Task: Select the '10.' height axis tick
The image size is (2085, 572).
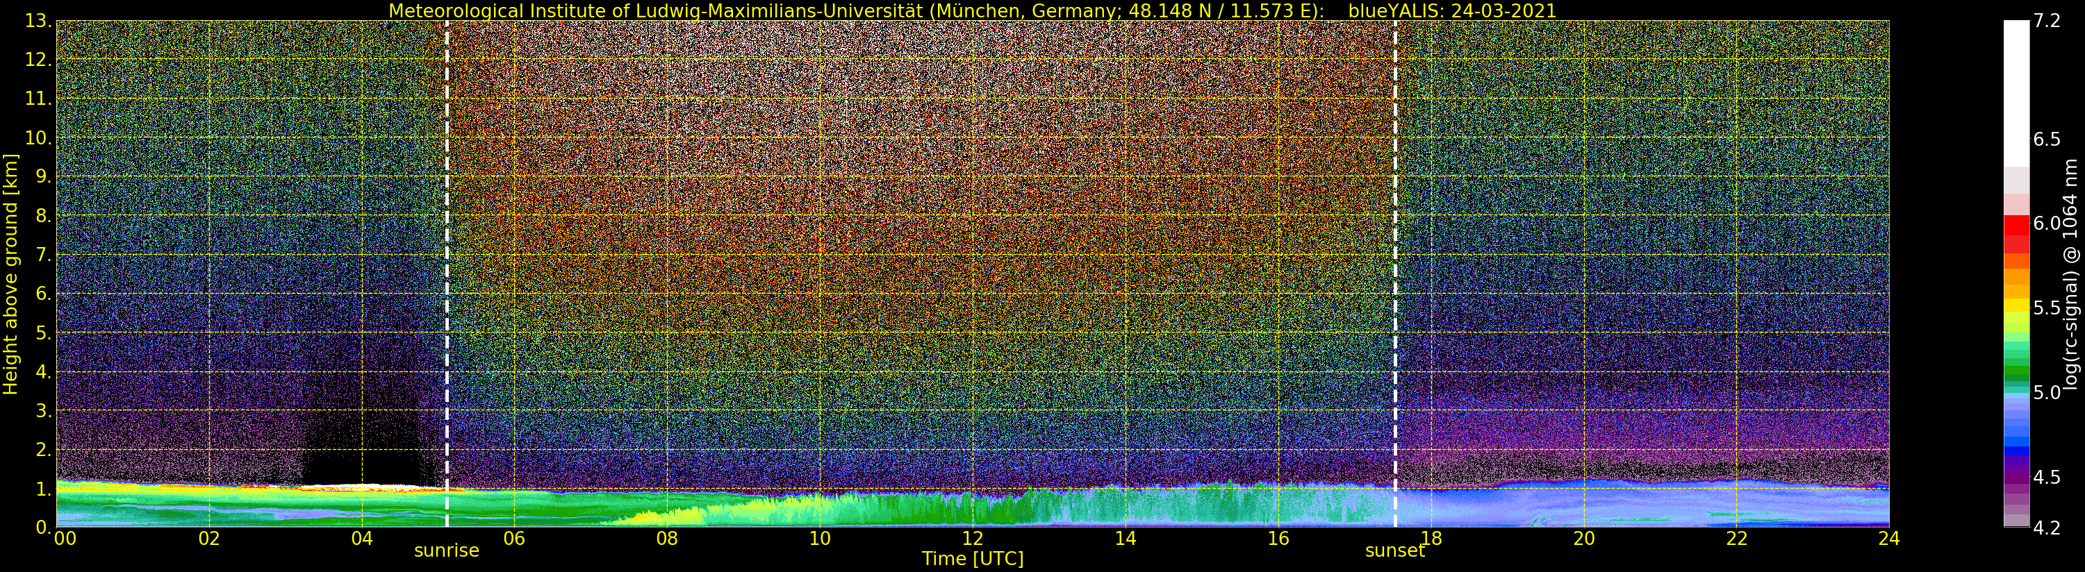Action: [x=39, y=137]
